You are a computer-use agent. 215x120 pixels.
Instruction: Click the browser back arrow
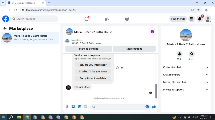pyautogui.click(x=3, y=10)
